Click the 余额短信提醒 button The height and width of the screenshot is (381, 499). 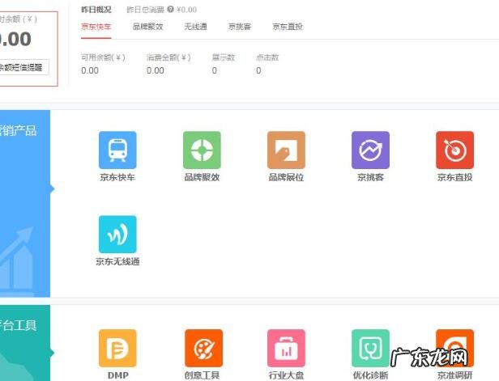point(23,67)
